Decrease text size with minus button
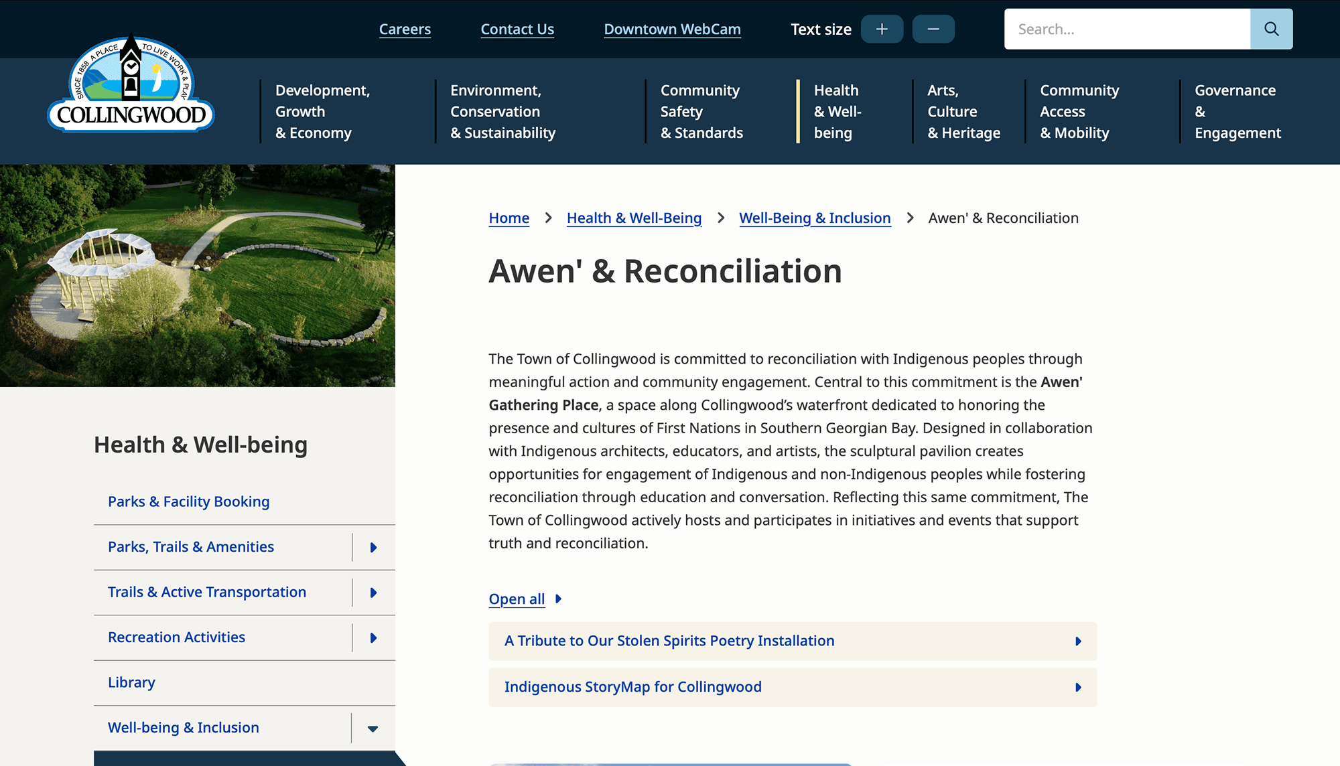 click(933, 29)
